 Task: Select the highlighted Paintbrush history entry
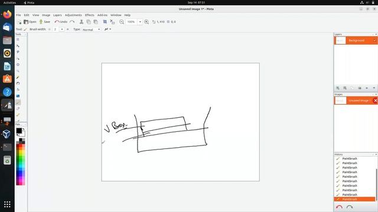354,199
